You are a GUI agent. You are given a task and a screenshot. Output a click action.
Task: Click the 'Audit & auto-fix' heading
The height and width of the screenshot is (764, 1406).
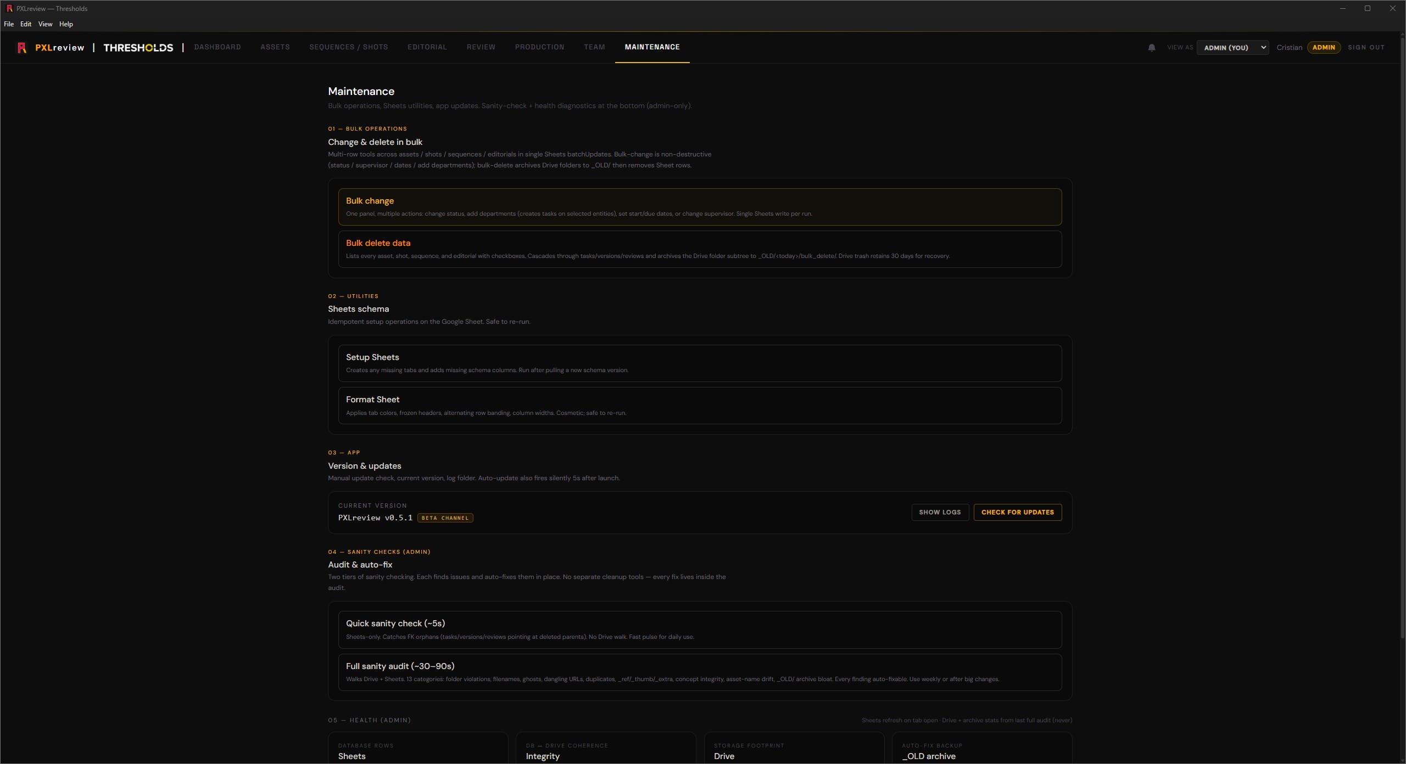(360, 565)
